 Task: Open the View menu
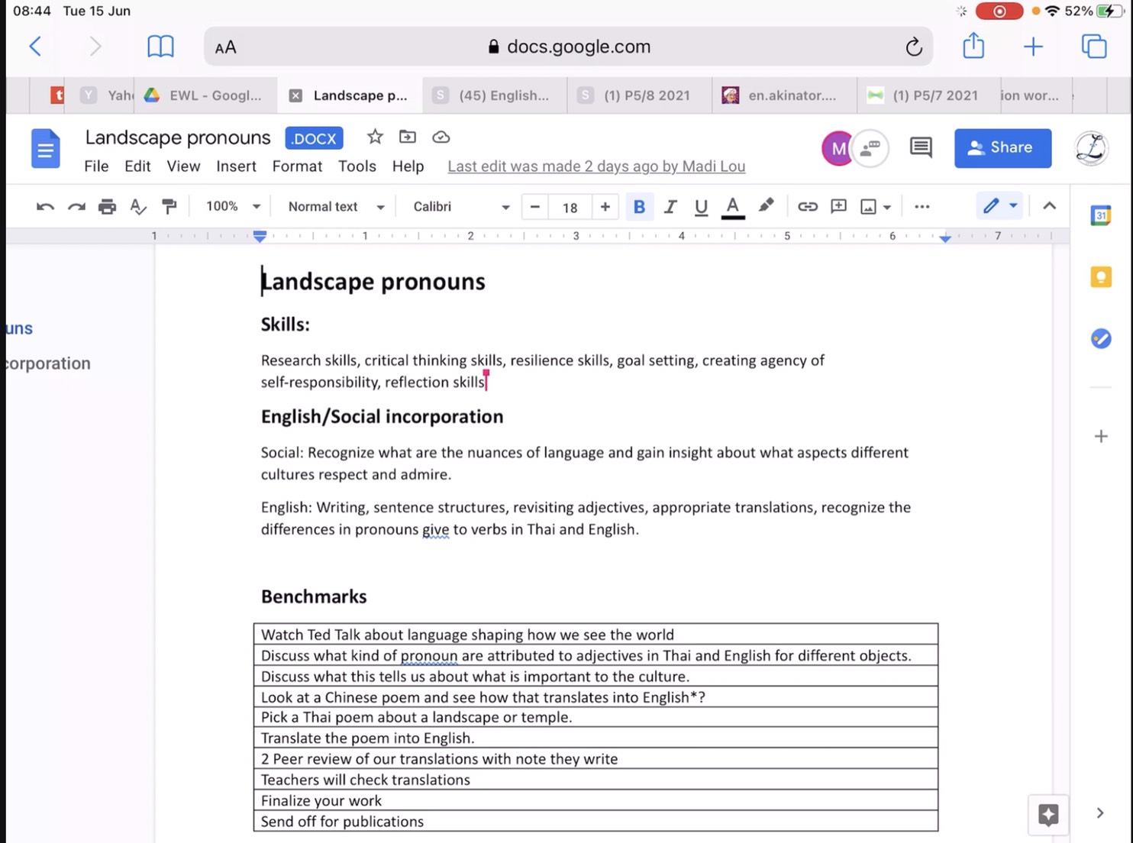(183, 166)
